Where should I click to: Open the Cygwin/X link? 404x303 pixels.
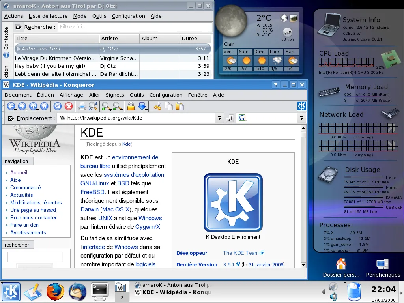tap(148, 227)
